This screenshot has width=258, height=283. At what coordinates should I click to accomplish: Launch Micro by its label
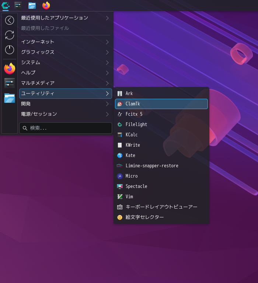[x=132, y=176]
